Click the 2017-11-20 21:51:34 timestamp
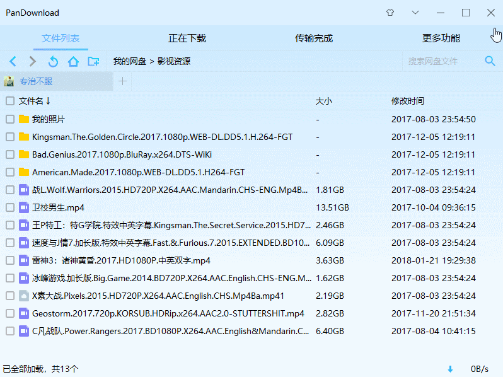This screenshot has width=503, height=377. (434, 313)
